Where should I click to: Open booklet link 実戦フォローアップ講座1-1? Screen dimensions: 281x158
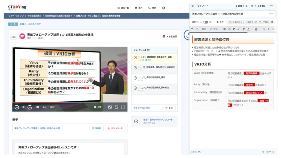tap(37, 128)
